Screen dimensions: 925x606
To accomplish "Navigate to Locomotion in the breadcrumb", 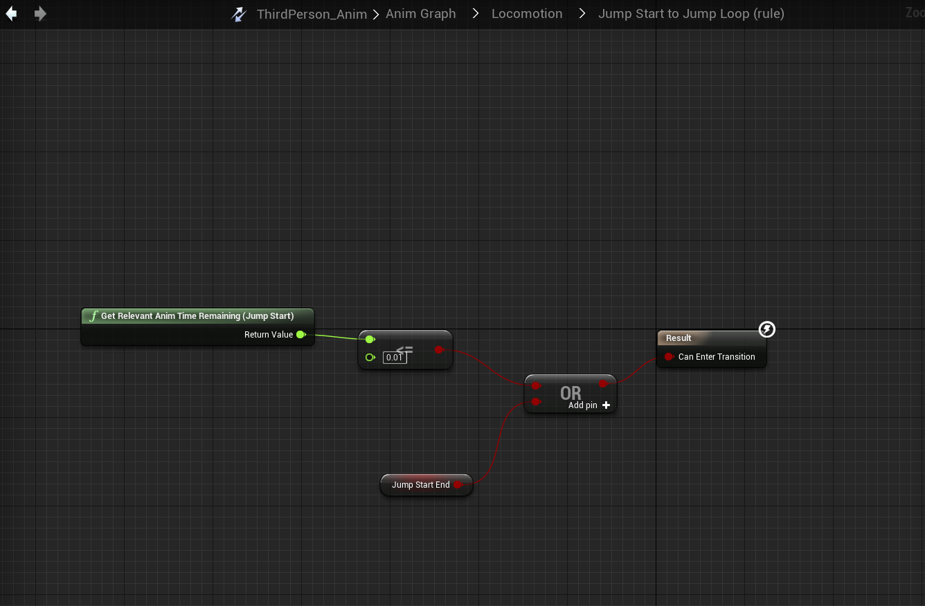I will point(526,14).
